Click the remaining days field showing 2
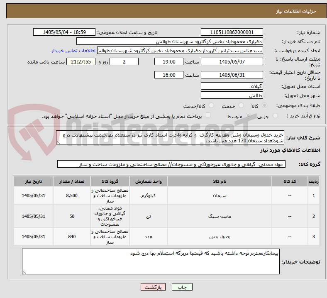Image resolution: width=327 pixels, height=298 pixels. [124, 61]
